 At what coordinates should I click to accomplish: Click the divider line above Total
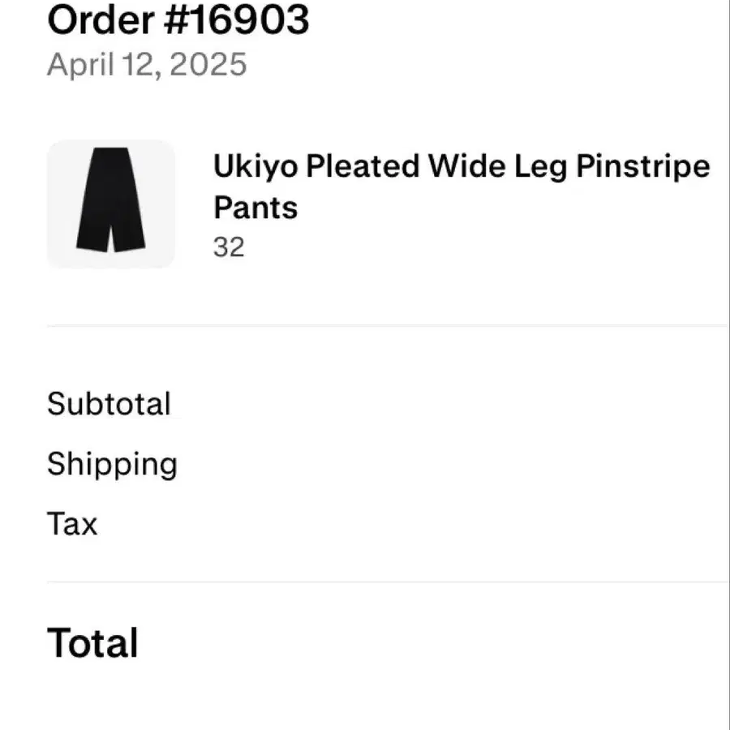[388, 582]
